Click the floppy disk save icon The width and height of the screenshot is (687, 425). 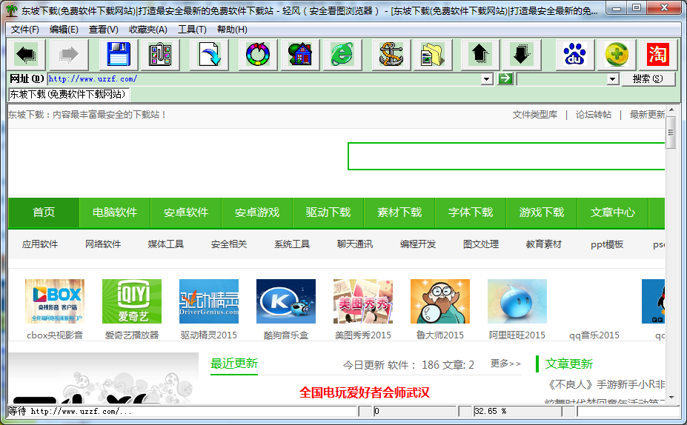click(119, 55)
